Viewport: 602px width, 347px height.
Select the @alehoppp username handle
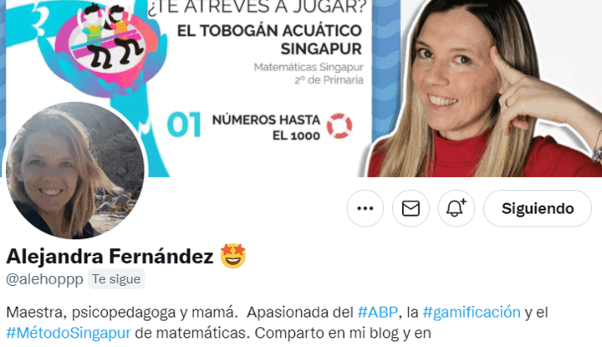pyautogui.click(x=44, y=279)
